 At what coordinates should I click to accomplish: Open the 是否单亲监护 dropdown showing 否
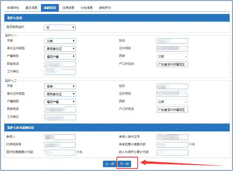coord(60,28)
